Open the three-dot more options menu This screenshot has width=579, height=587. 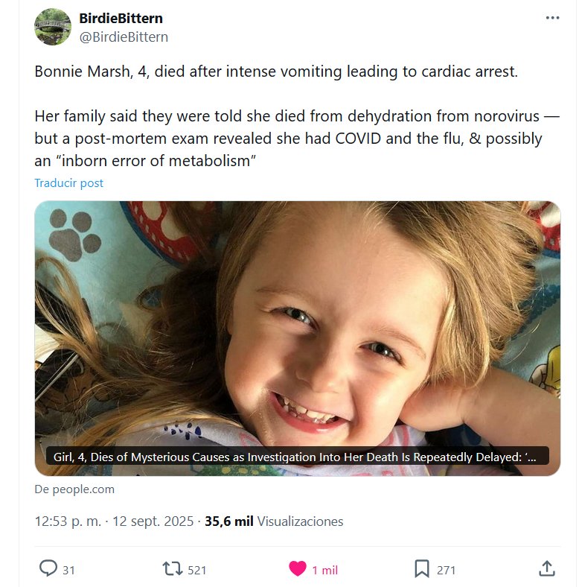click(551, 18)
